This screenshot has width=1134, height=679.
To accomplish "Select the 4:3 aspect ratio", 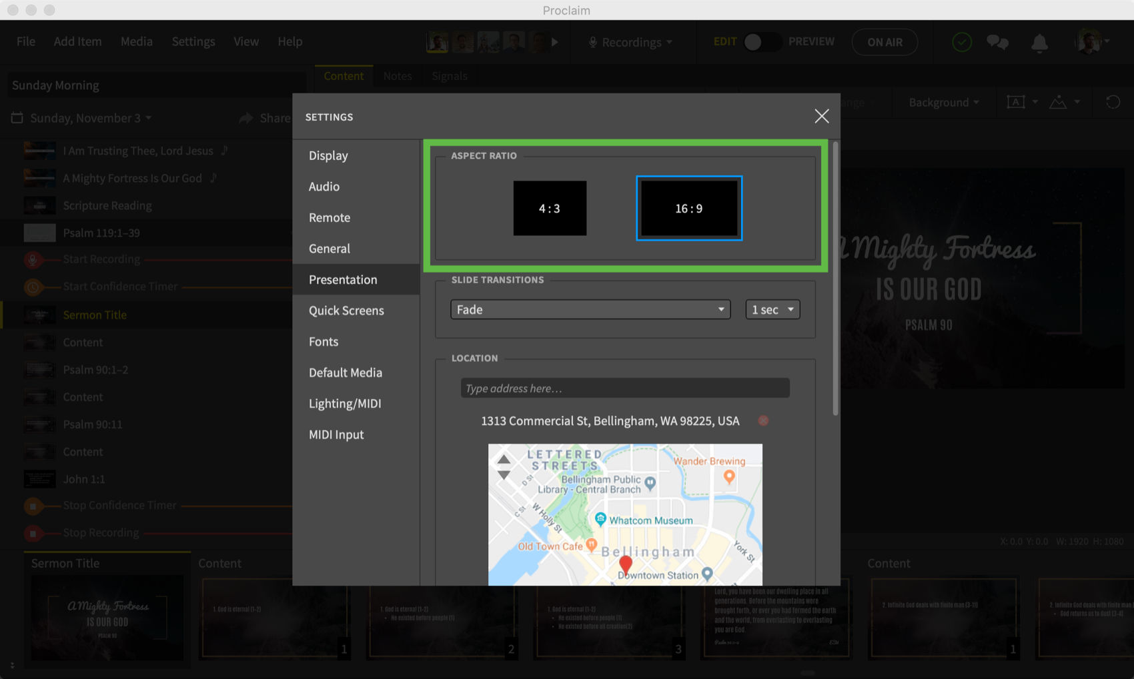I will pos(550,208).
